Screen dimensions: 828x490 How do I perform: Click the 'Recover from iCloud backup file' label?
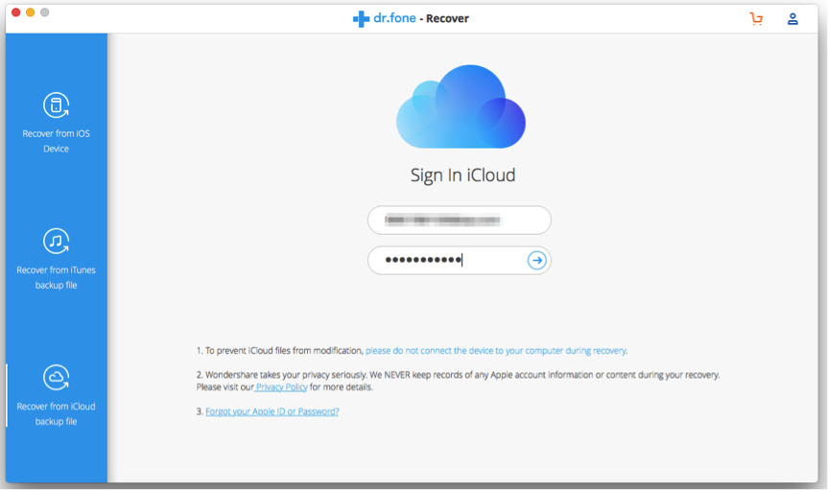56,413
